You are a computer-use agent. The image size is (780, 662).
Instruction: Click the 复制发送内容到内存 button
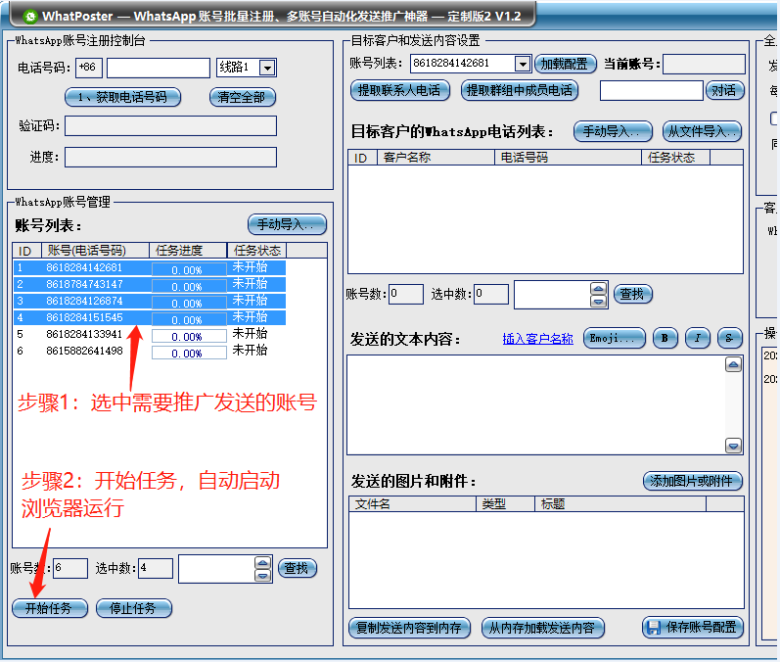click(409, 628)
